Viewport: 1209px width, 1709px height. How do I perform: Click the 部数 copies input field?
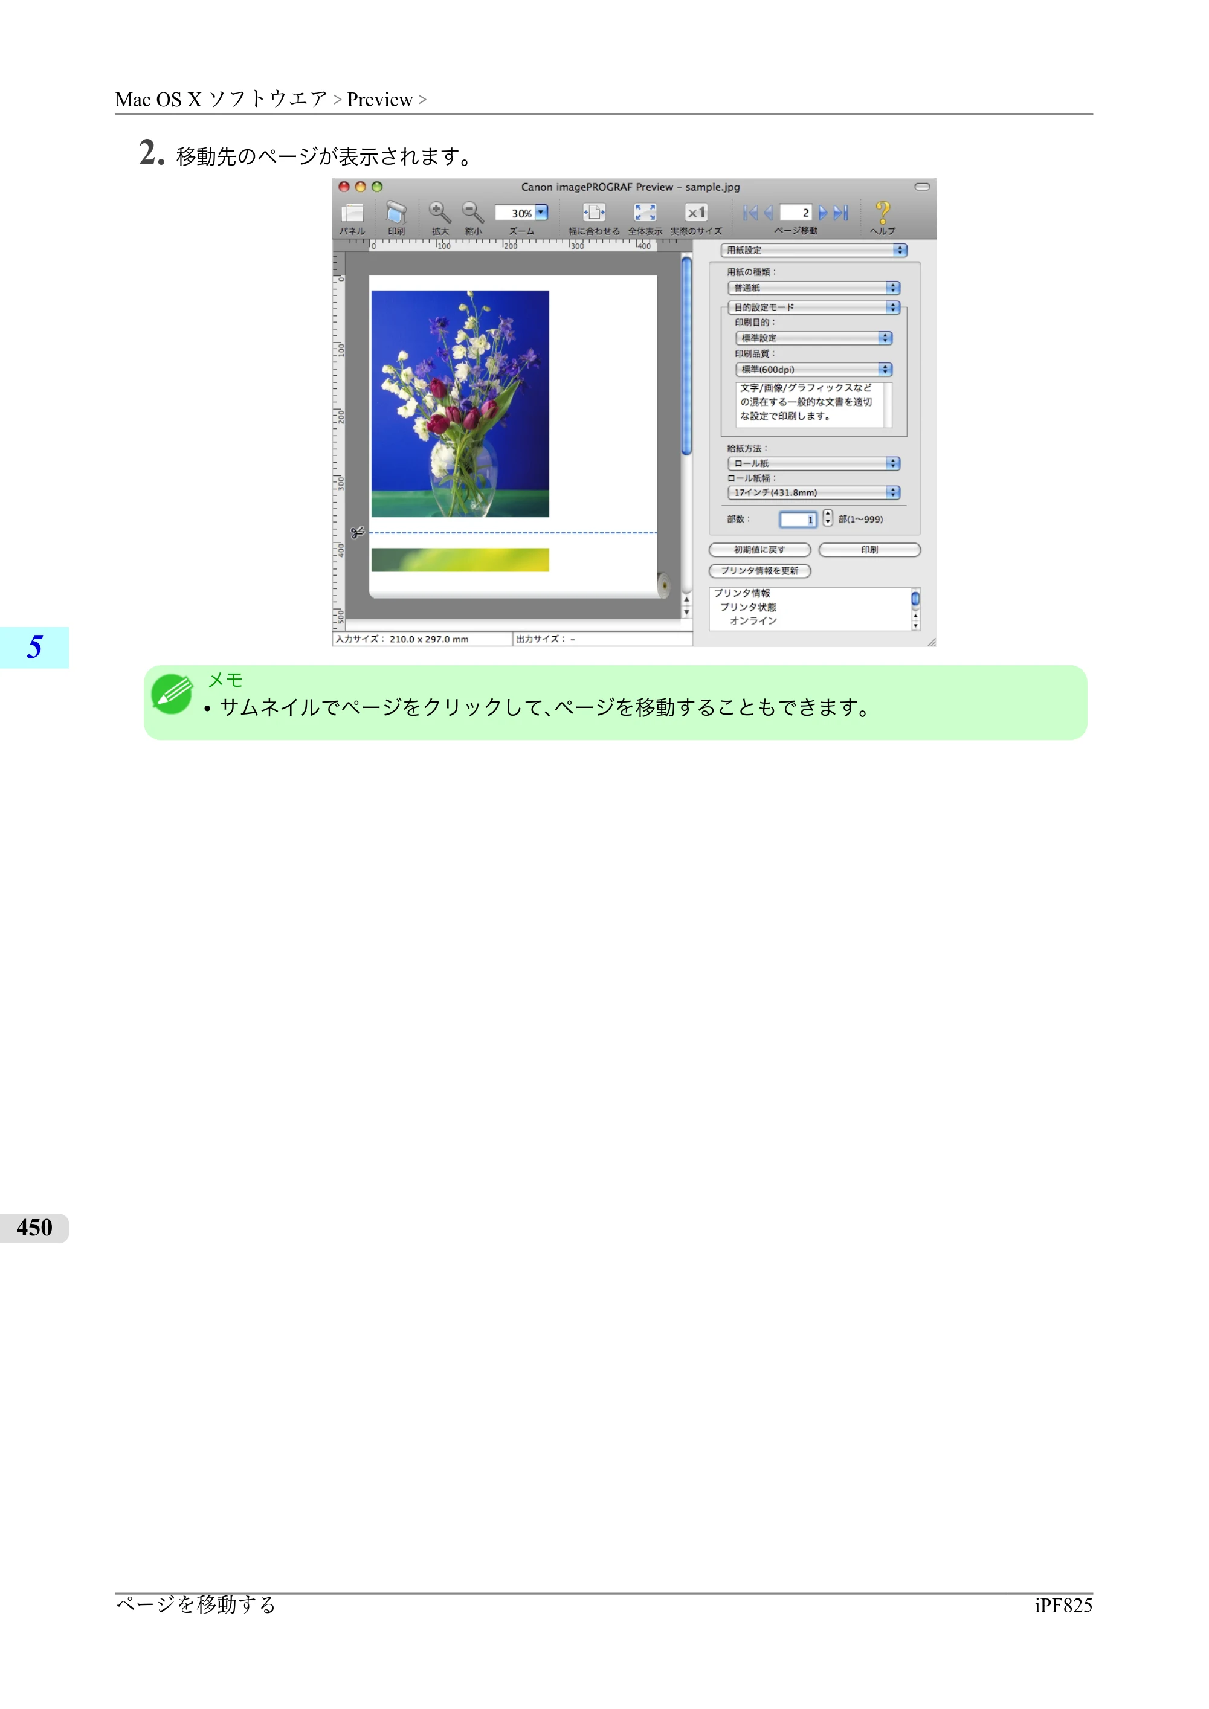tap(798, 520)
